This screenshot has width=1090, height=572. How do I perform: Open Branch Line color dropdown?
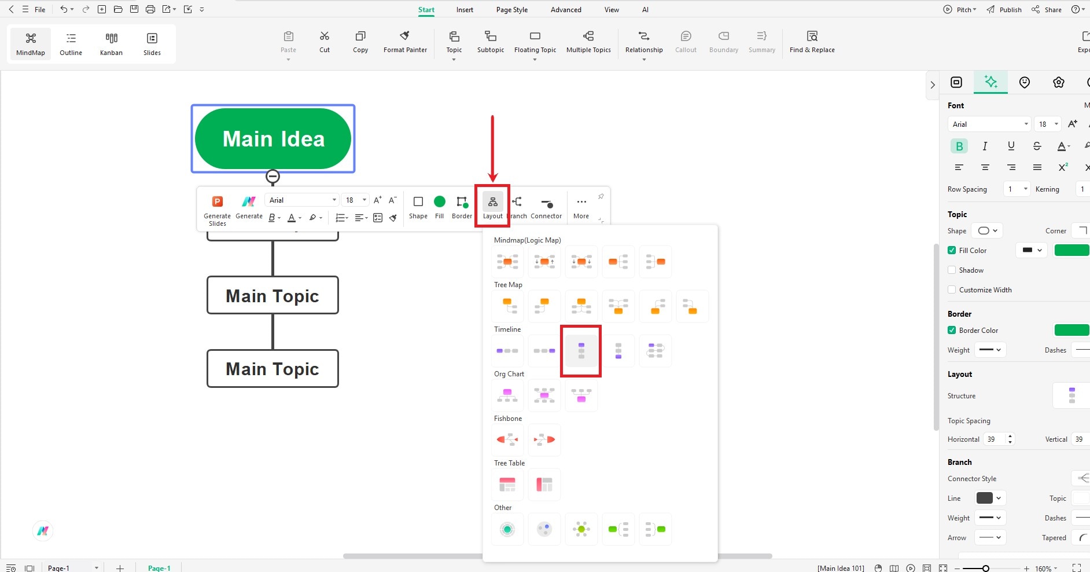pyautogui.click(x=990, y=498)
